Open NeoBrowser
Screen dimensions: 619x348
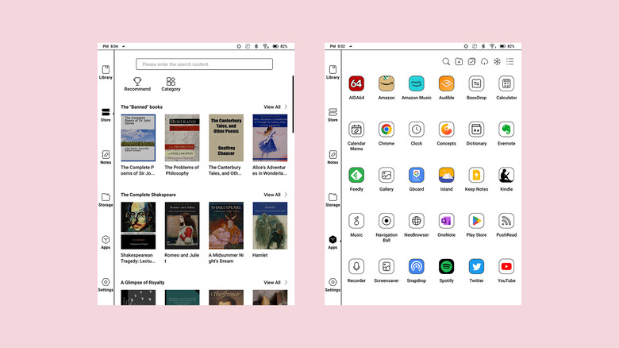[416, 221]
